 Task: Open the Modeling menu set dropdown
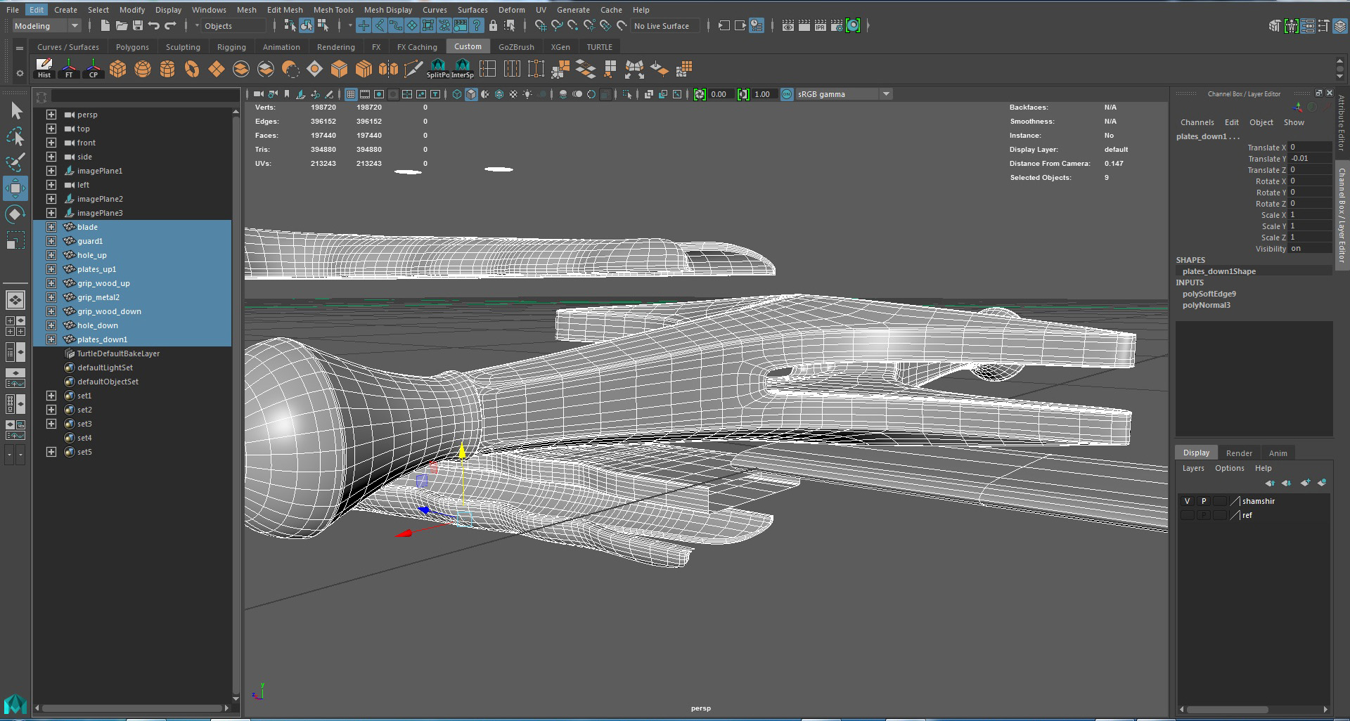(x=47, y=26)
